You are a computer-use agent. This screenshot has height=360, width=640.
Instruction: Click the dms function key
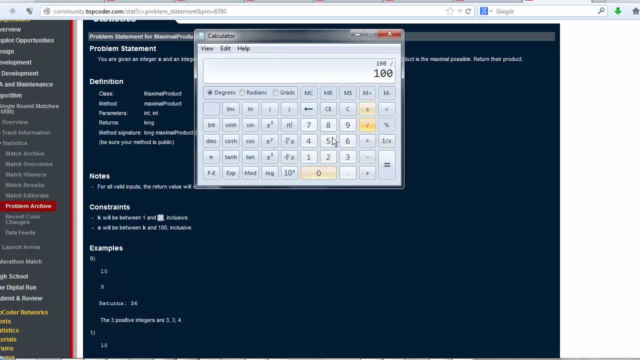(x=211, y=141)
